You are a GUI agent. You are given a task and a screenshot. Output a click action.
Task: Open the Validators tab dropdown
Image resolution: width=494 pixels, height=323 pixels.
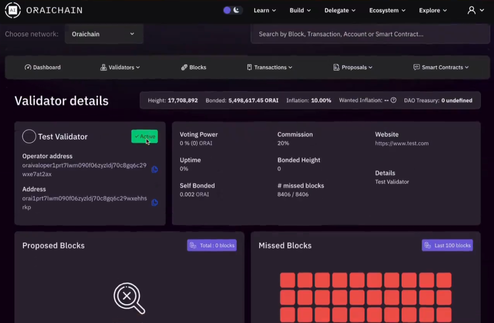coord(120,67)
